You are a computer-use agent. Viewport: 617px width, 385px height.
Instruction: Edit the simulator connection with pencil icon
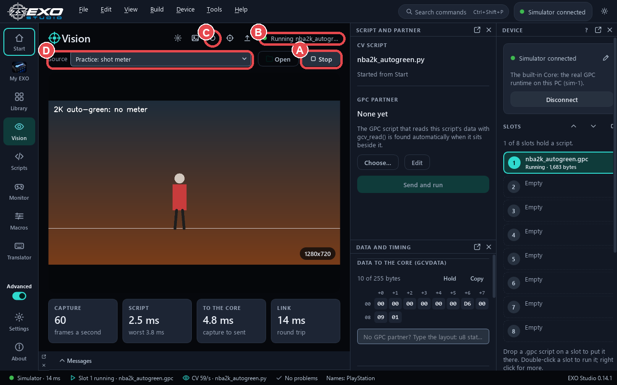coord(606,58)
